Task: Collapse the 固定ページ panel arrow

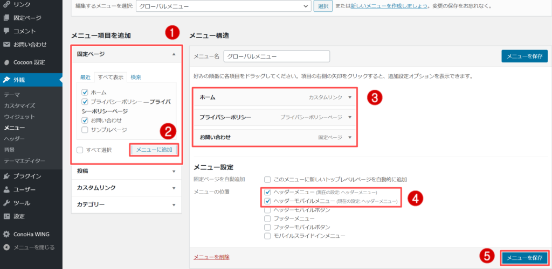Action: (174, 54)
